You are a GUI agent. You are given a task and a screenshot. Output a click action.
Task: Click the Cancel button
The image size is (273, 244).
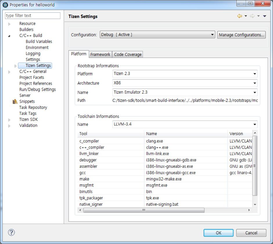tap(251, 233)
